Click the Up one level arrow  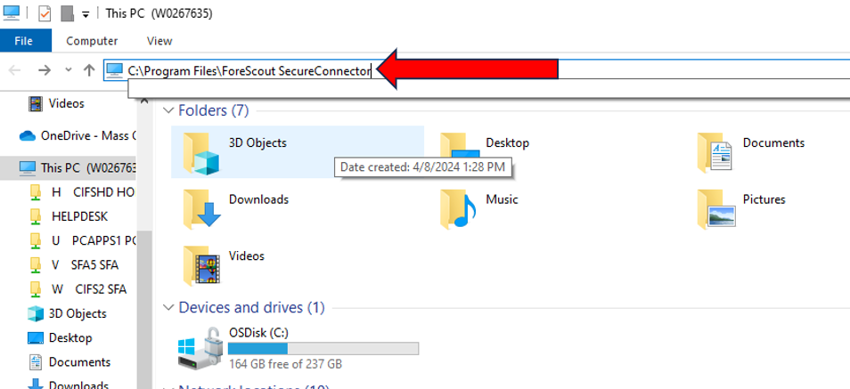[x=89, y=70]
